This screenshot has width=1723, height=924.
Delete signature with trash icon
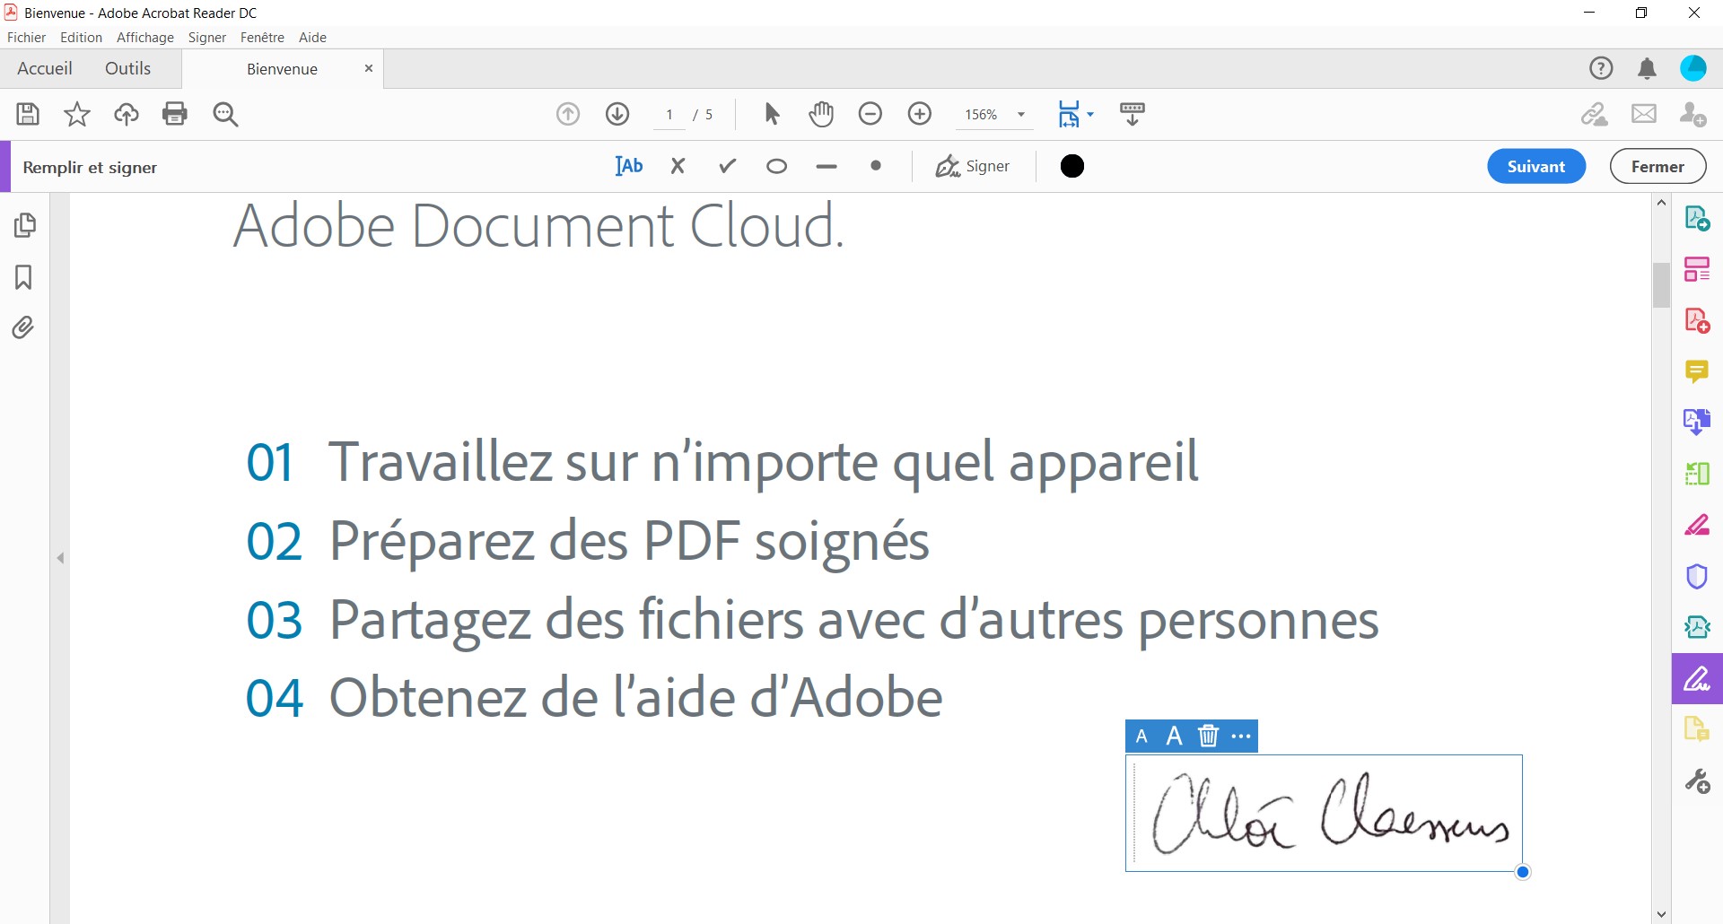1208,737
